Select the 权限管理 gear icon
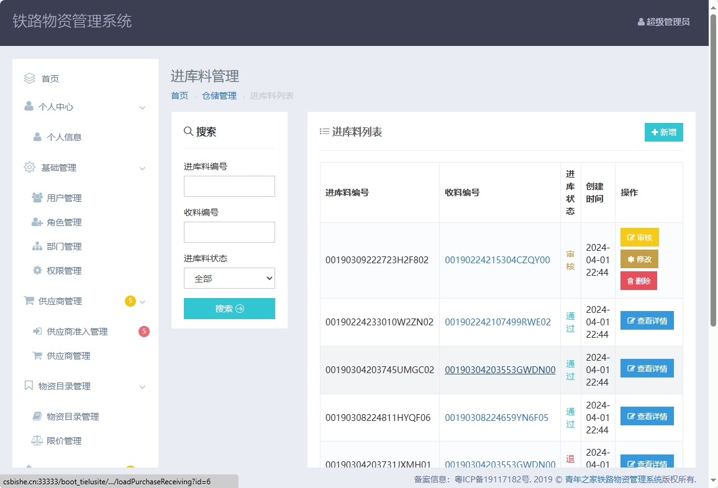 38,270
